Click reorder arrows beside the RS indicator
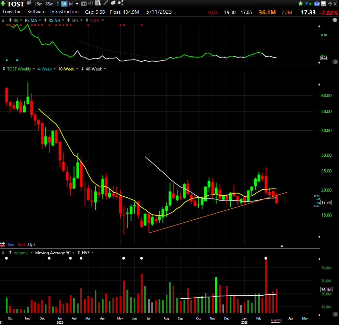 (10, 20)
